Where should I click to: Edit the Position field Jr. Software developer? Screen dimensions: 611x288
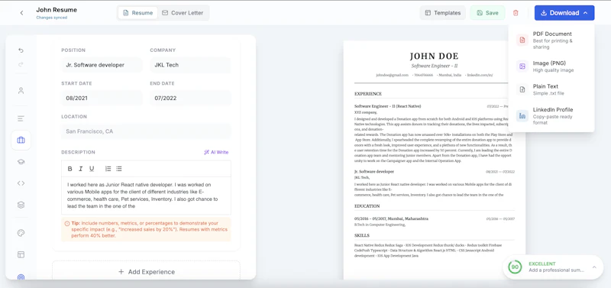click(102, 65)
